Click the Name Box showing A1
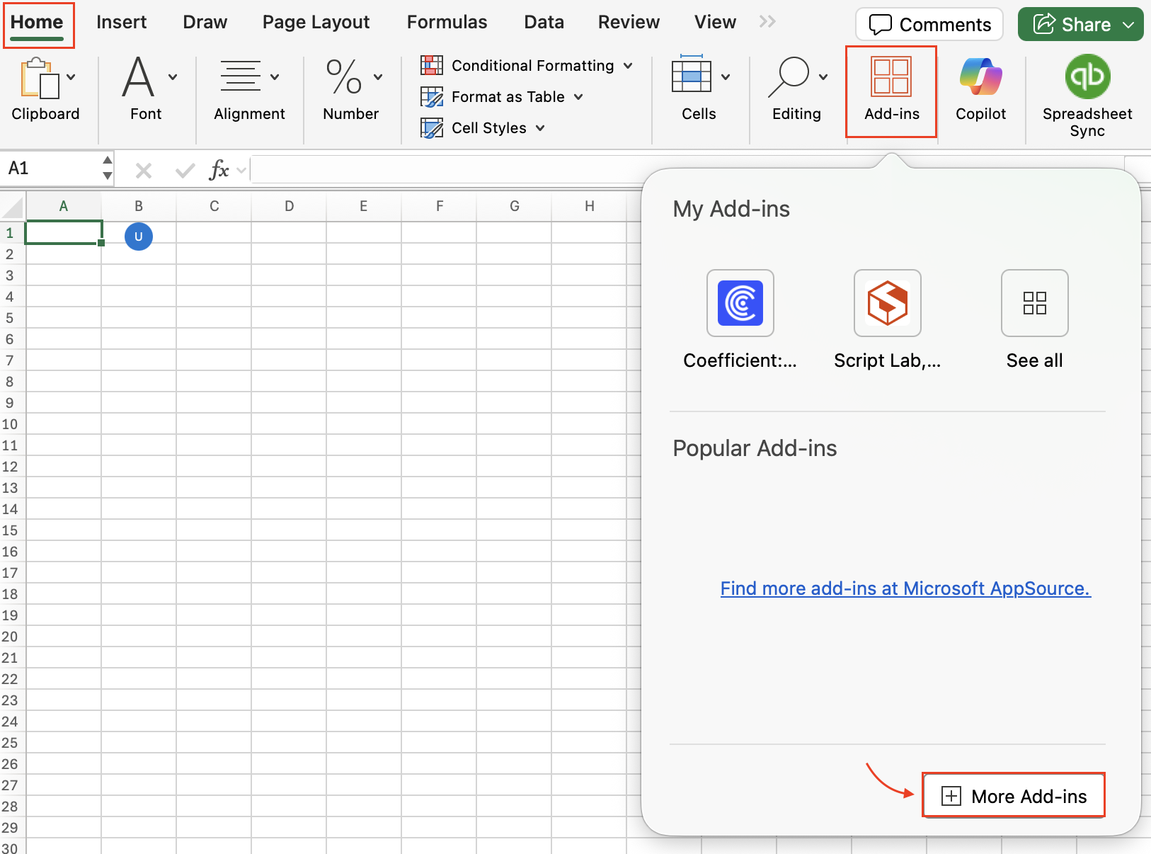 pyautogui.click(x=50, y=169)
